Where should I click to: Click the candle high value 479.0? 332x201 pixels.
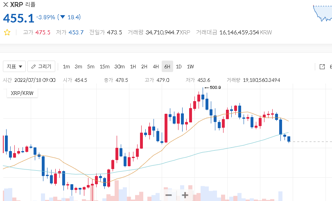tap(163, 80)
